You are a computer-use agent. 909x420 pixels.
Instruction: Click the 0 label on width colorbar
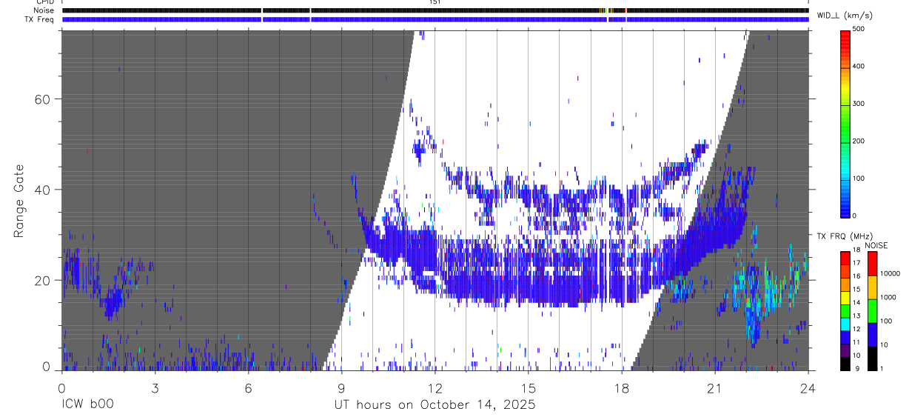coord(855,216)
